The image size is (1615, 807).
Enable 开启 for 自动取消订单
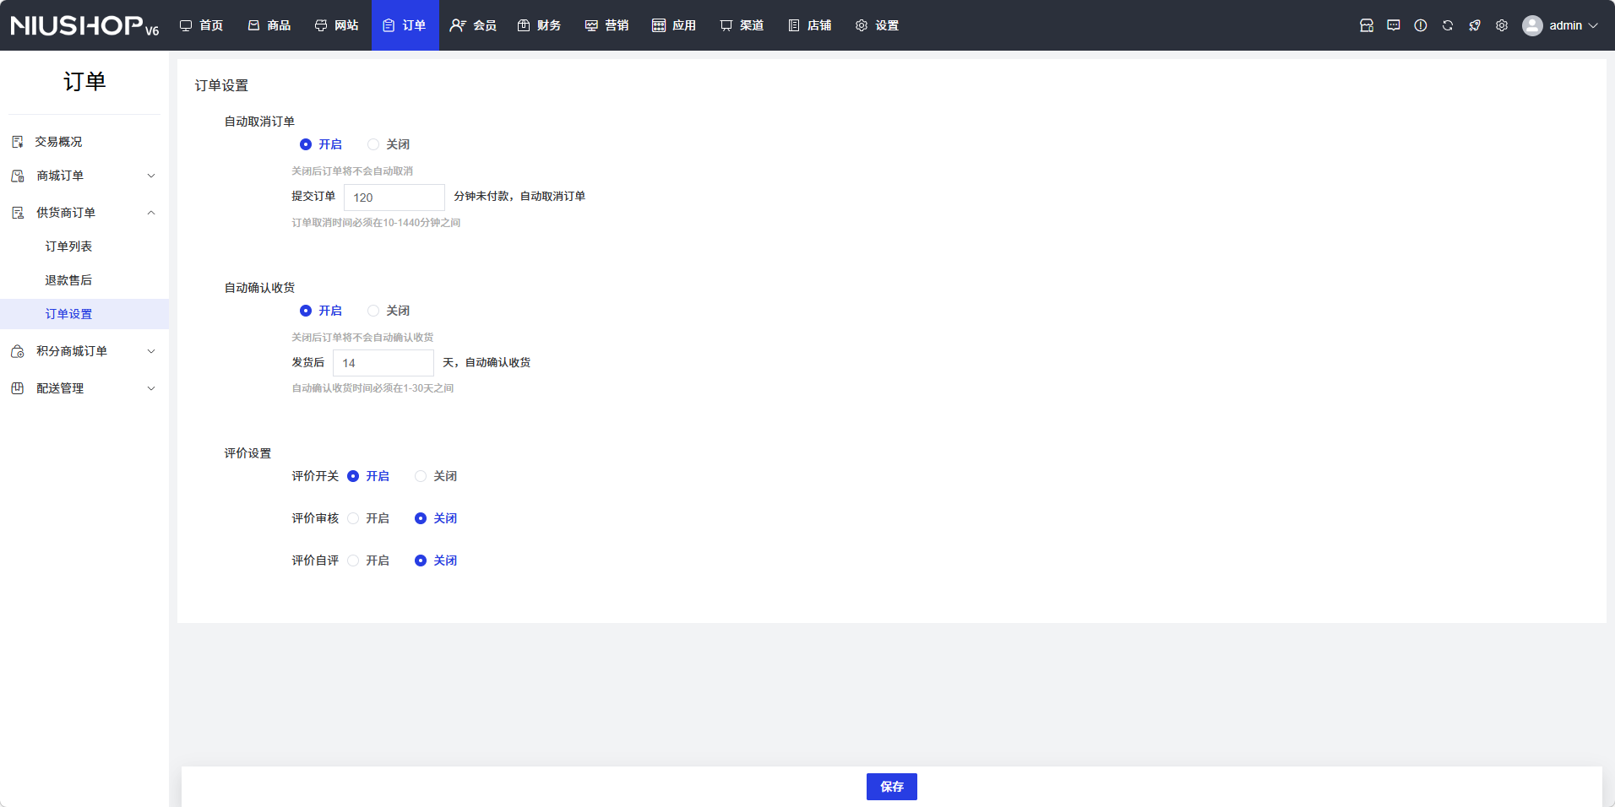pyautogui.click(x=321, y=144)
